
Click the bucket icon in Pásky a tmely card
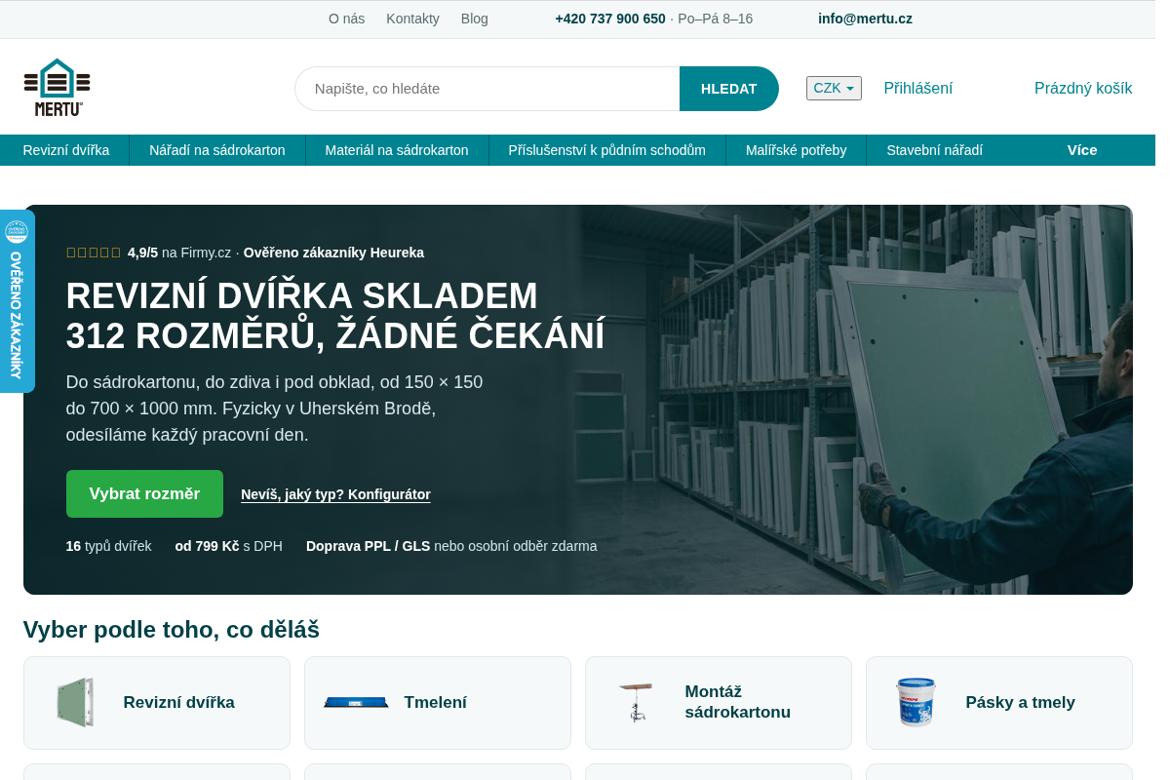[x=916, y=702]
